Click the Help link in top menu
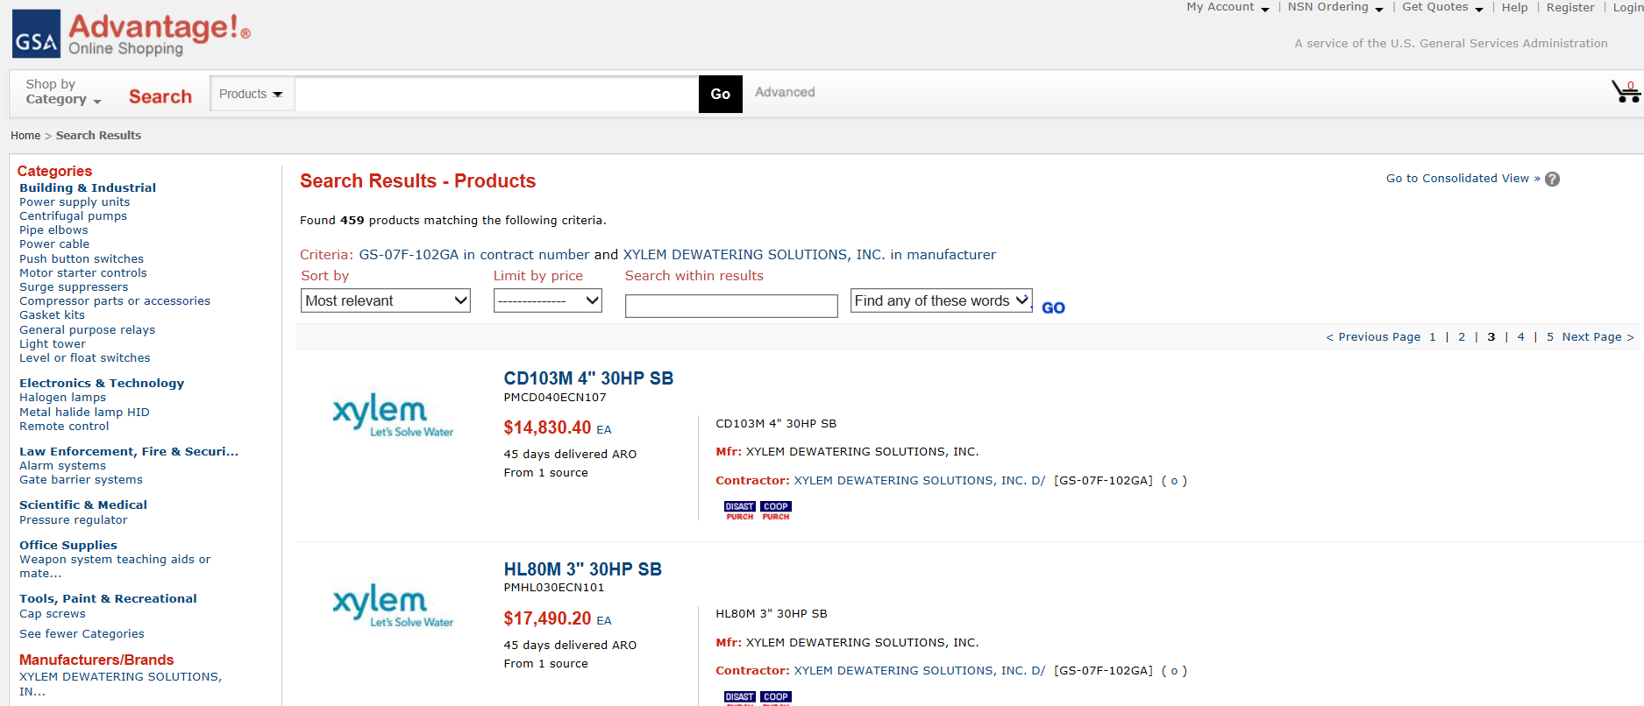Screen dimensions: 1644x706 click(1514, 7)
